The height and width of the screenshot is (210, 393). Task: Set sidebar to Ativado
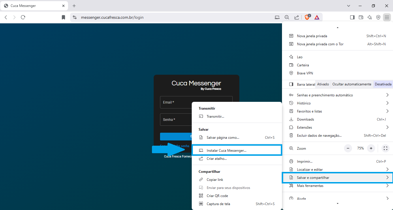pyautogui.click(x=323, y=84)
